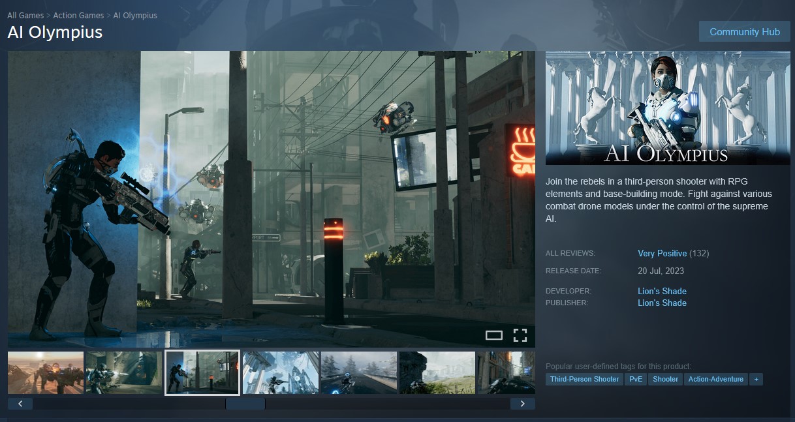Image resolution: width=795 pixels, height=422 pixels.
Task: Click the AI Olympius page title
Action: [55, 32]
